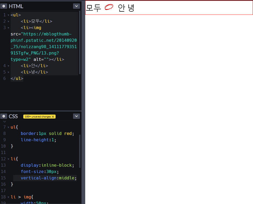Click line number 17 in CSS gutter

[3, 191]
